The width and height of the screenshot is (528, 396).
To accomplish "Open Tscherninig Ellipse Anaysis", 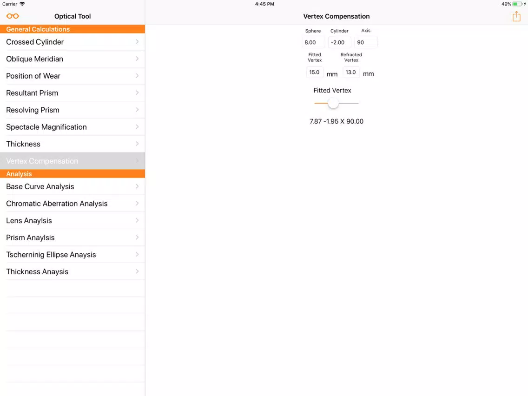I will pyautogui.click(x=73, y=255).
